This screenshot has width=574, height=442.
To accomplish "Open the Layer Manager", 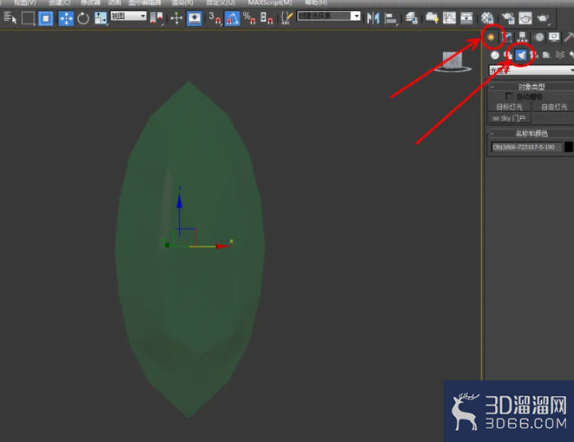I will click(x=411, y=18).
